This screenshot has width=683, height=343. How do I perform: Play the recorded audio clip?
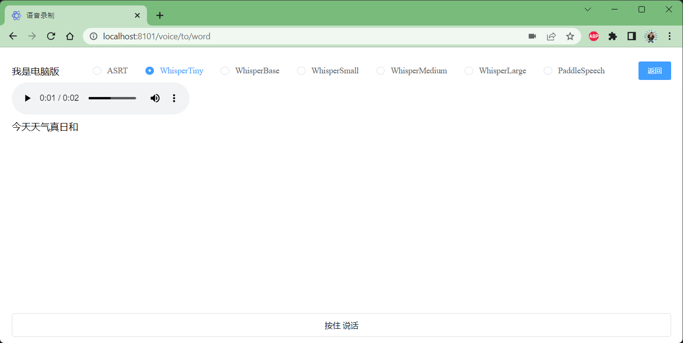point(27,98)
